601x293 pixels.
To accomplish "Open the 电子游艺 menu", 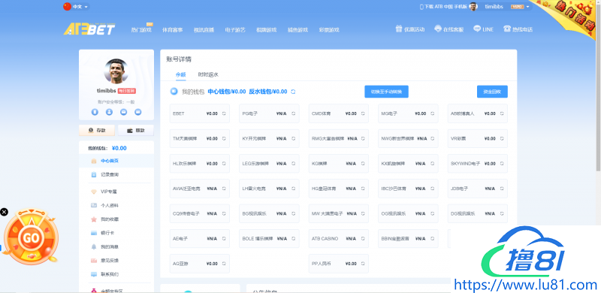I will coord(235,30).
